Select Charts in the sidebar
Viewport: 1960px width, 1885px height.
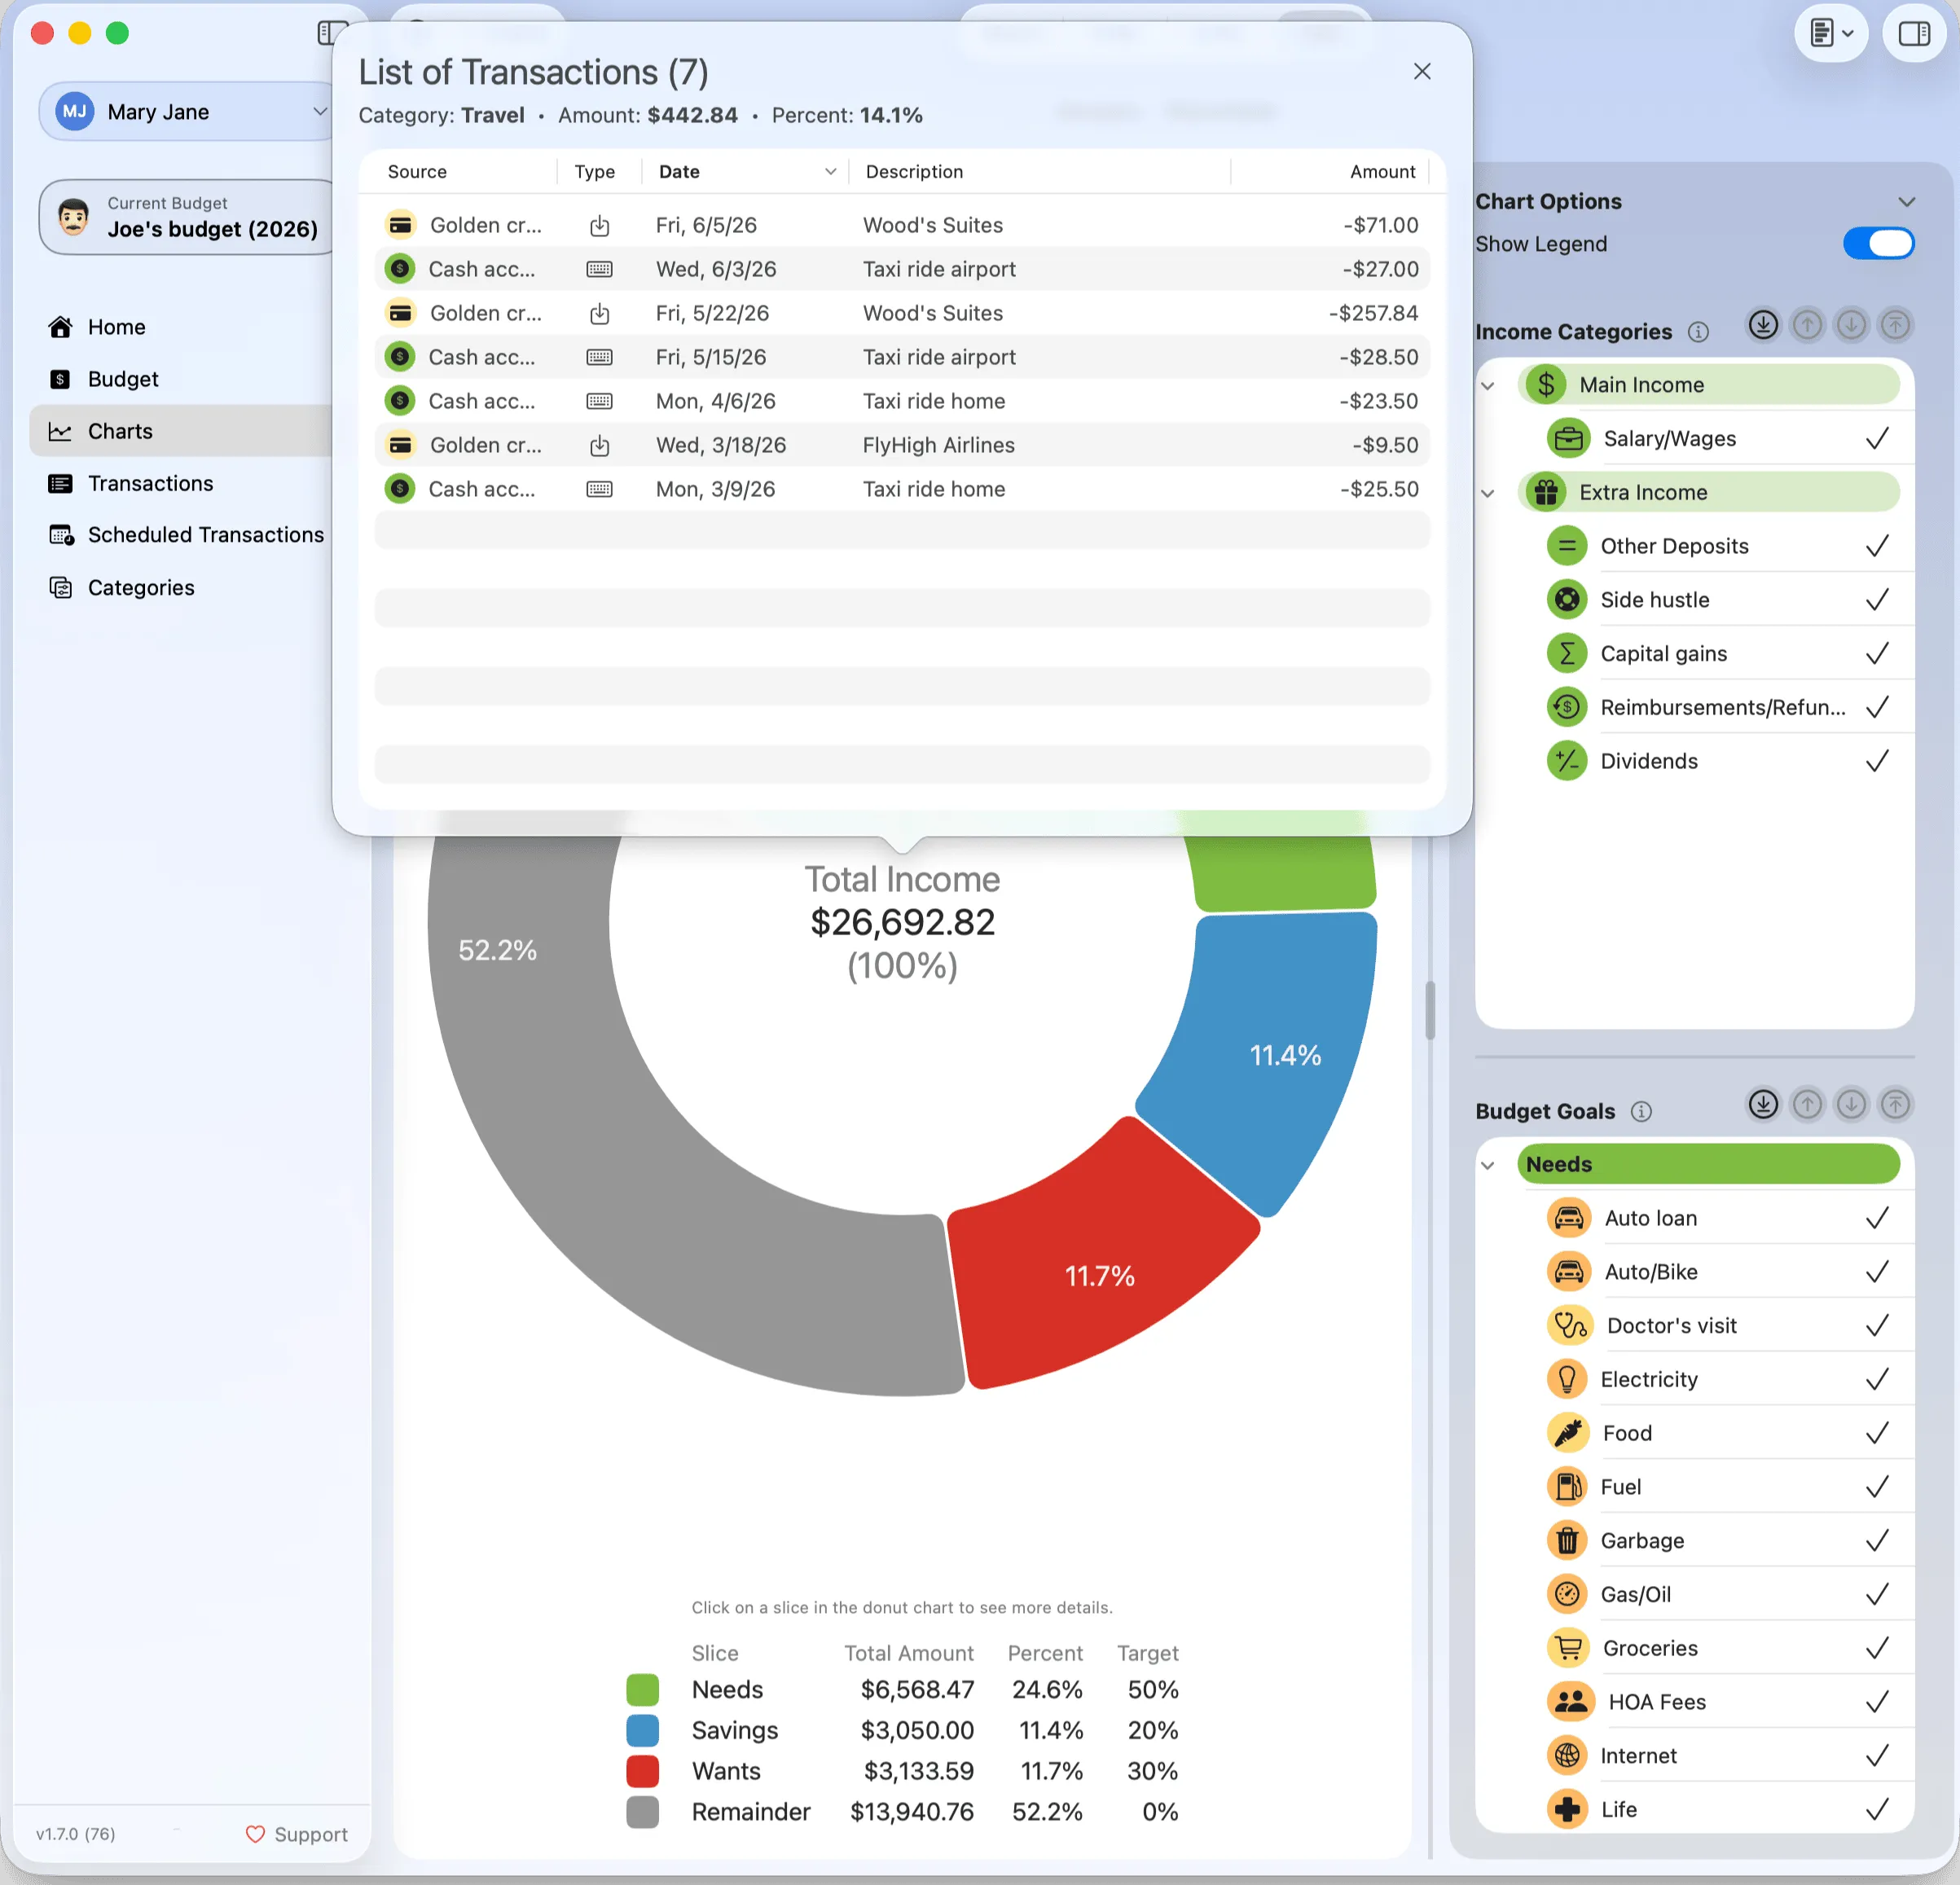(x=180, y=431)
